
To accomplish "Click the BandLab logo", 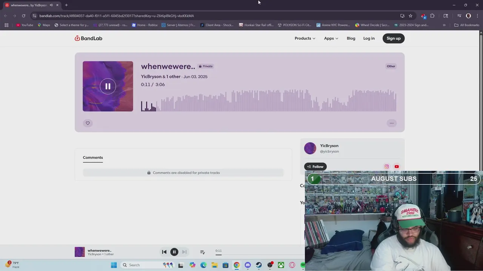I will tap(88, 38).
